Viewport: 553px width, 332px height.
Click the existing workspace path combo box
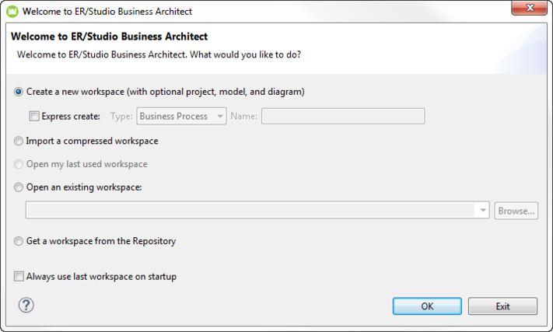coord(257,211)
